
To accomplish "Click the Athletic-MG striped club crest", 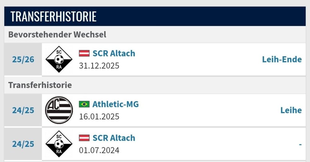I will [59, 110].
